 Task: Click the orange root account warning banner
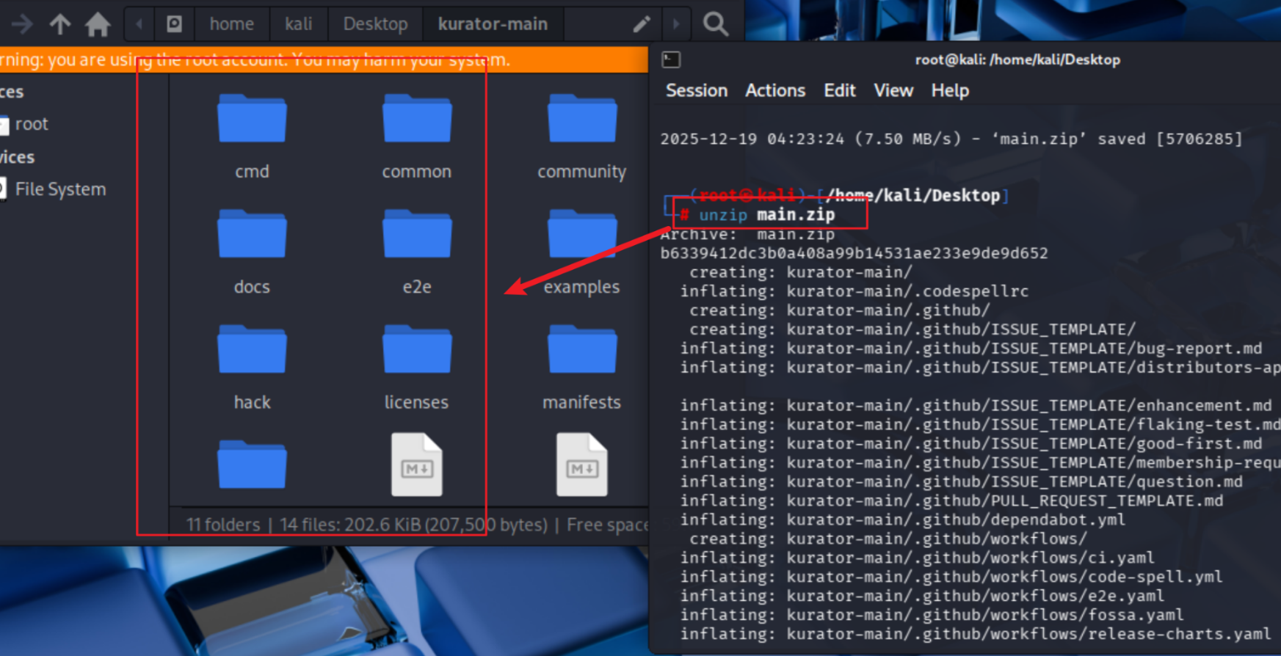[x=324, y=60]
